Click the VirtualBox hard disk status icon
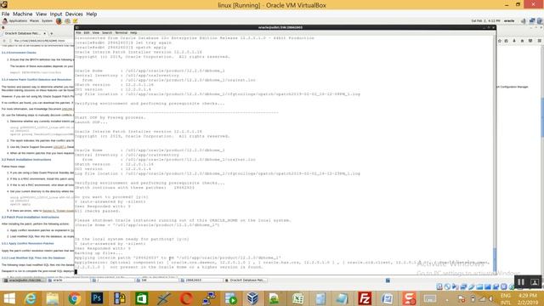 pos(439,286)
